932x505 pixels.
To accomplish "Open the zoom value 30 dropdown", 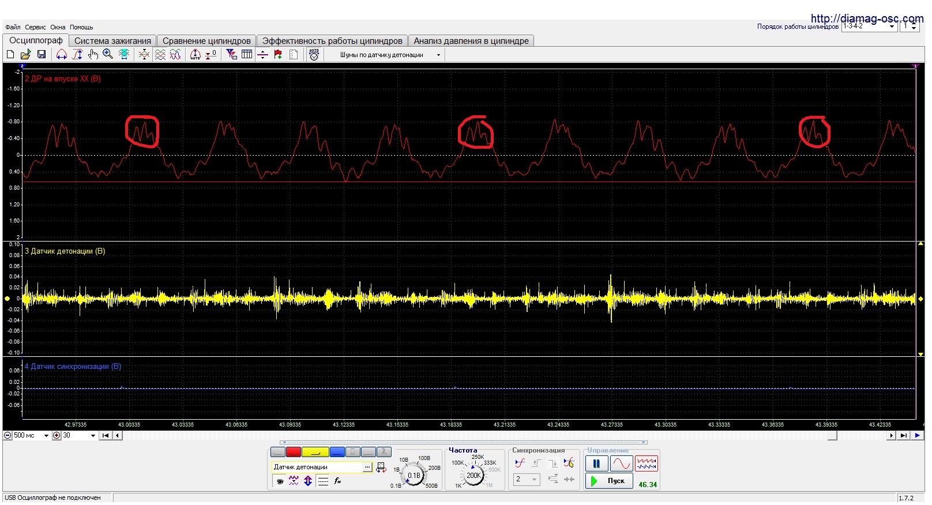I will click(93, 436).
